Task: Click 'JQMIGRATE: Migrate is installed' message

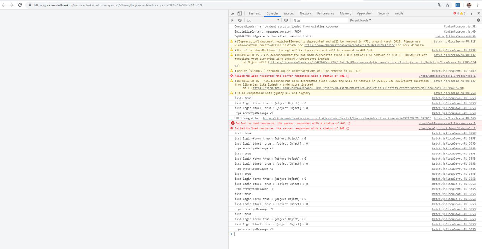Action: [273, 37]
